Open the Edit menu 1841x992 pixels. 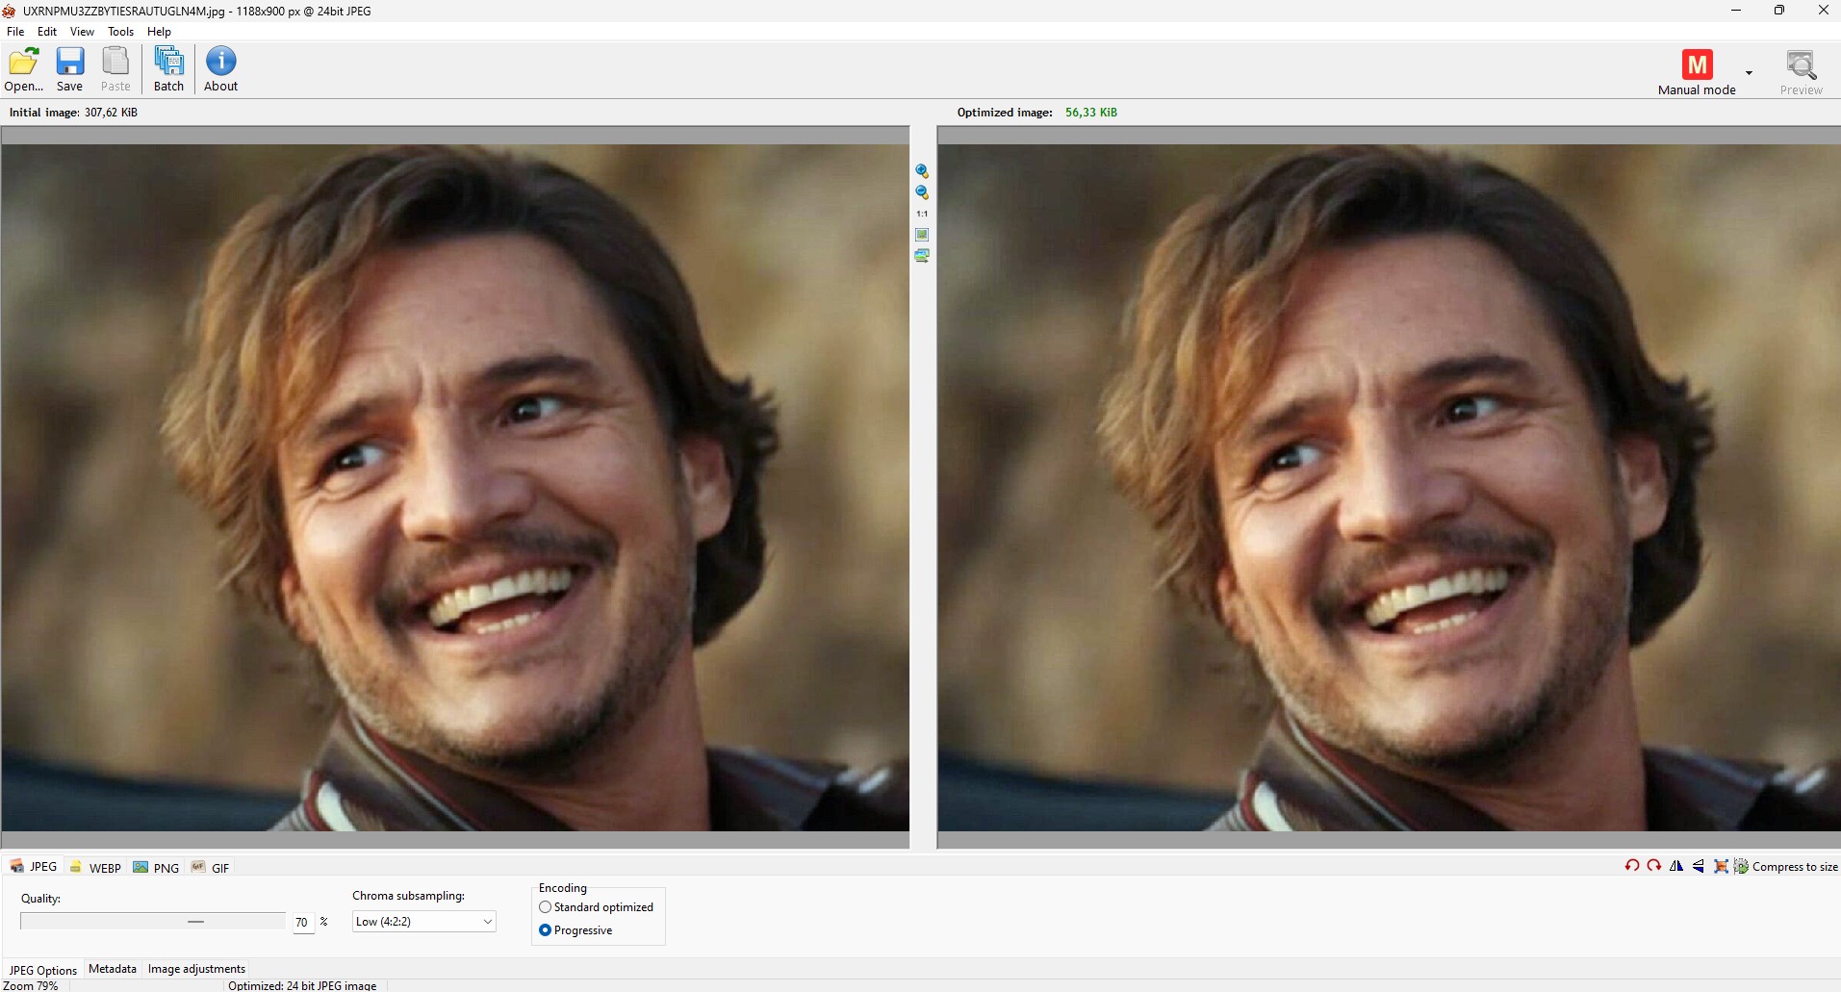click(x=47, y=32)
